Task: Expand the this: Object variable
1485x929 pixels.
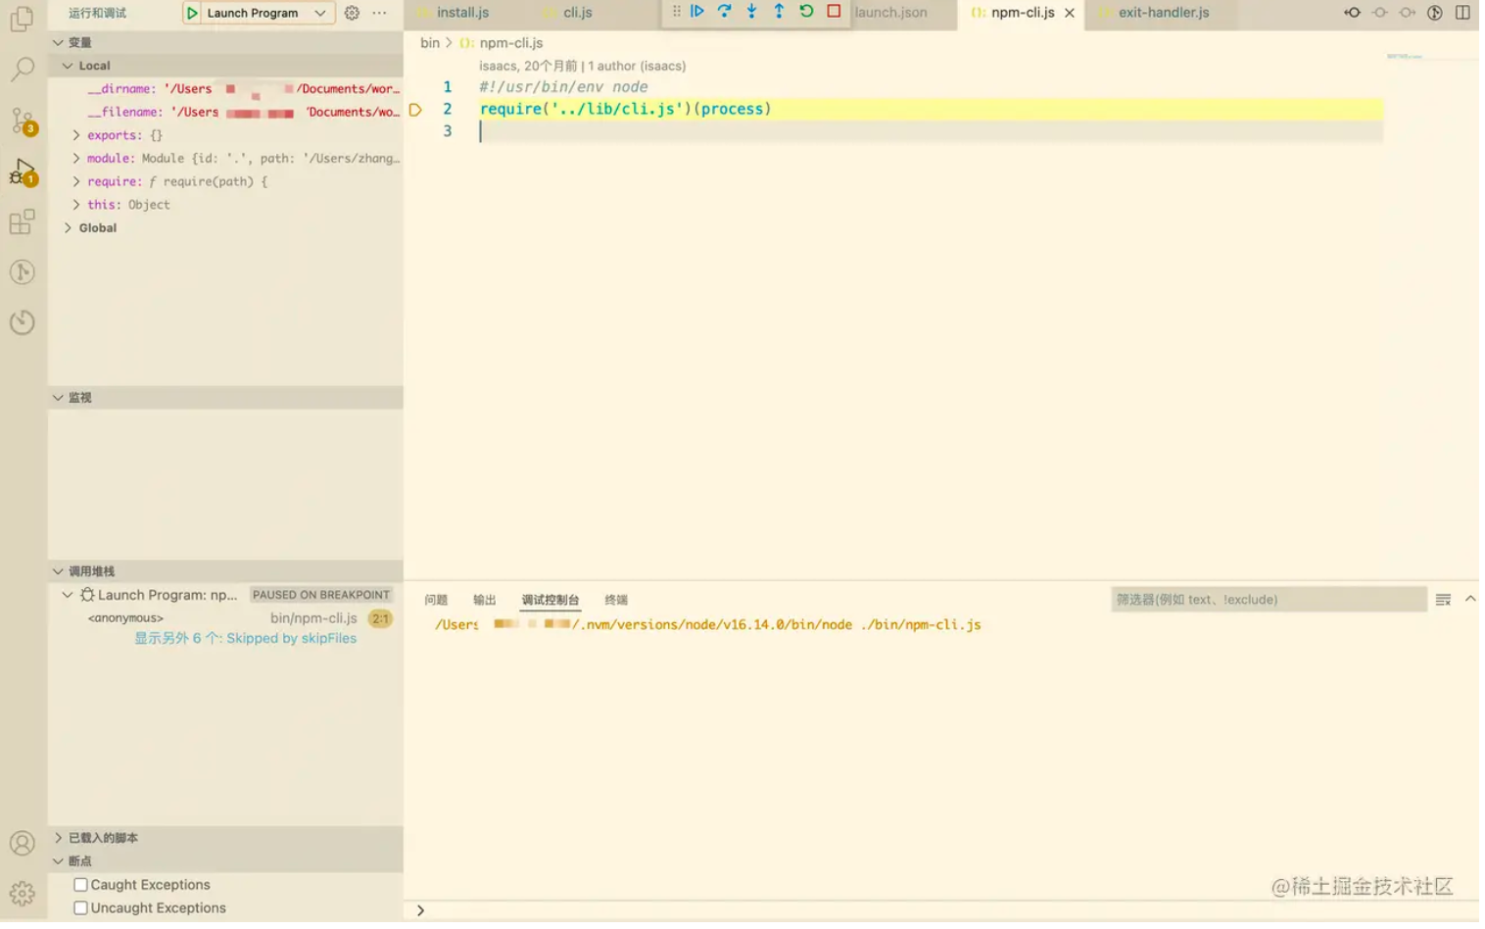Action: point(76,205)
